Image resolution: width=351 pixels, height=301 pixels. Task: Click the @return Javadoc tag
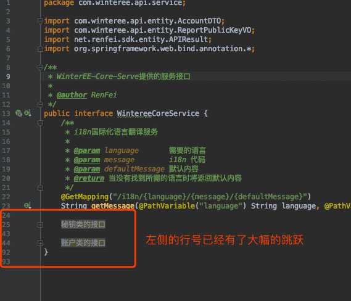pyautogui.click(x=89, y=178)
